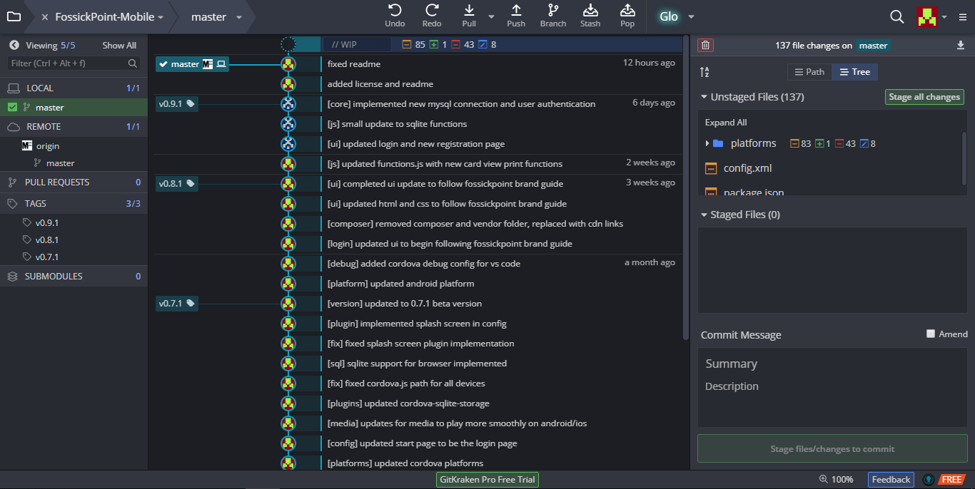Click the commit Description field
Screen dimensions: 975x489
(x=832, y=401)
